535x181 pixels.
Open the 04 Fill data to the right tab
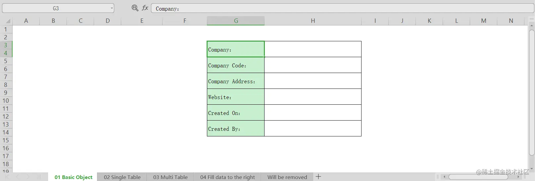point(227,177)
